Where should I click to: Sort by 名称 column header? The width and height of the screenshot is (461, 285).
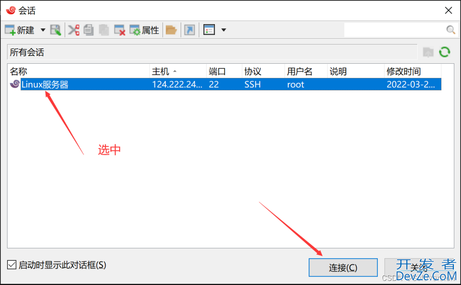tap(79, 72)
